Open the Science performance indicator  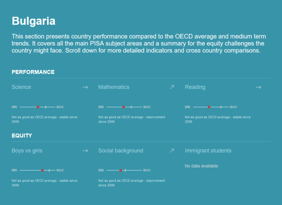21,87
